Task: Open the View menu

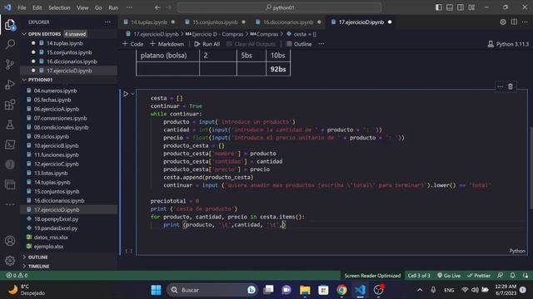Action: (82, 7)
